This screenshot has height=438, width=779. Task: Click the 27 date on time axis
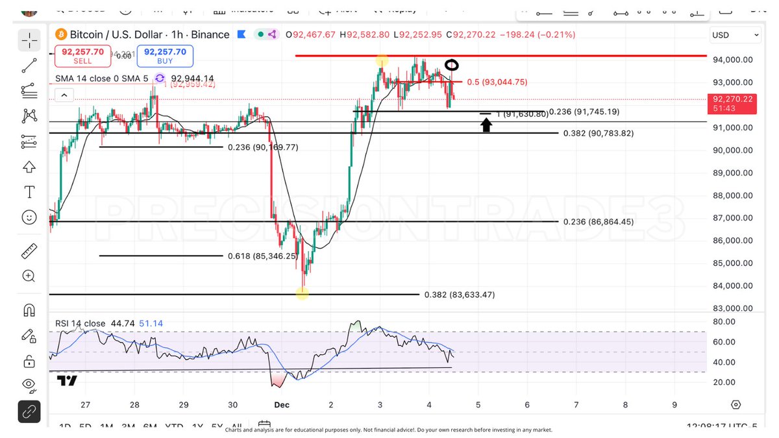click(85, 404)
